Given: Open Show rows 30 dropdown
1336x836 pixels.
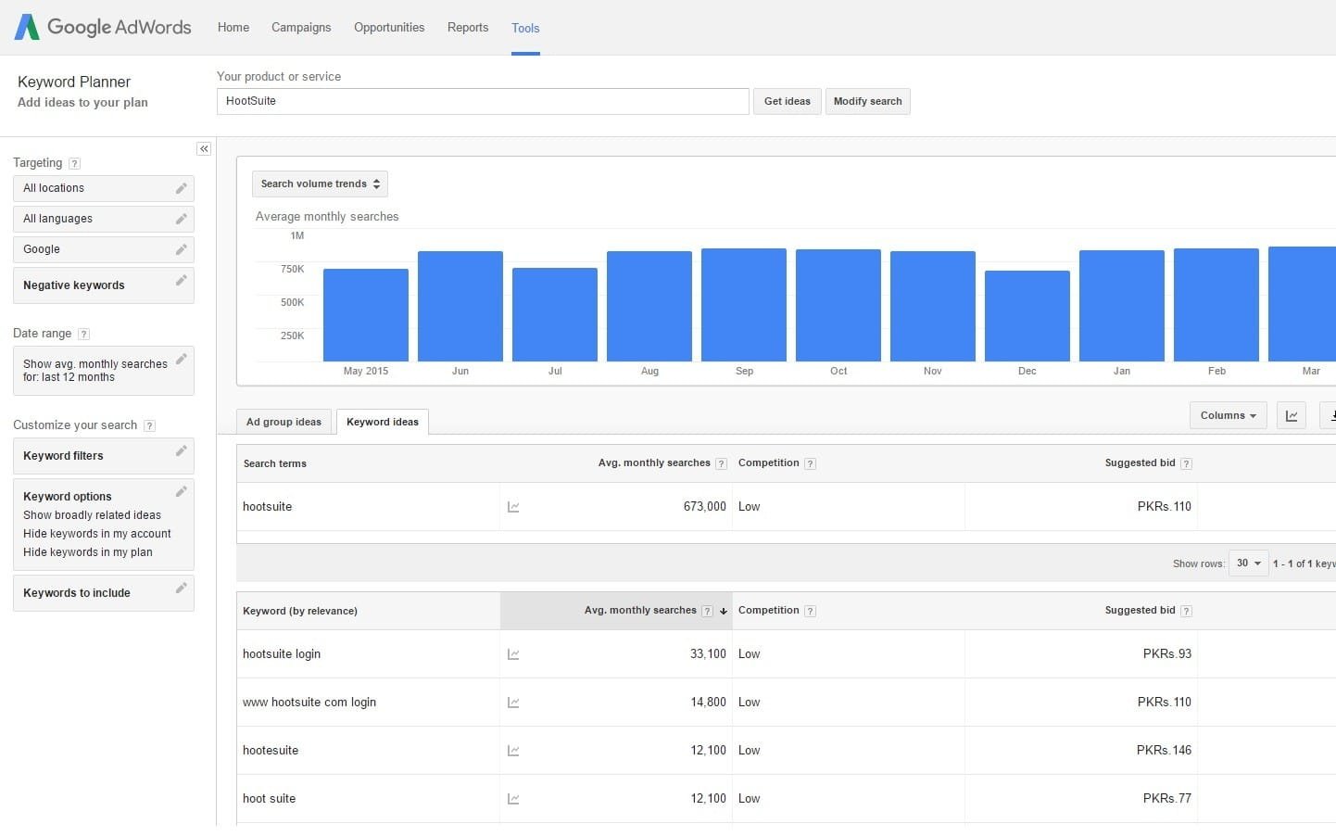Looking at the screenshot, I should click(x=1248, y=563).
